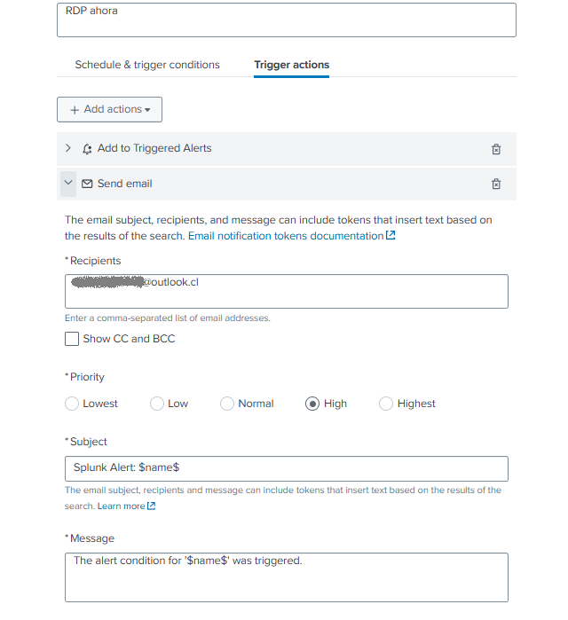Delete the Add to Triggered Alerts action
The width and height of the screenshot is (568, 620).
coord(496,149)
